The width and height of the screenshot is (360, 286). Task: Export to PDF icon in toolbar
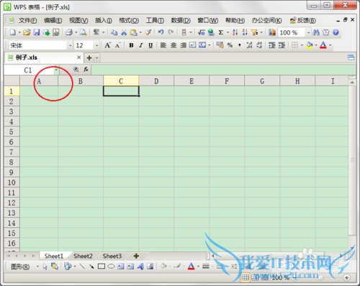(x=56, y=32)
